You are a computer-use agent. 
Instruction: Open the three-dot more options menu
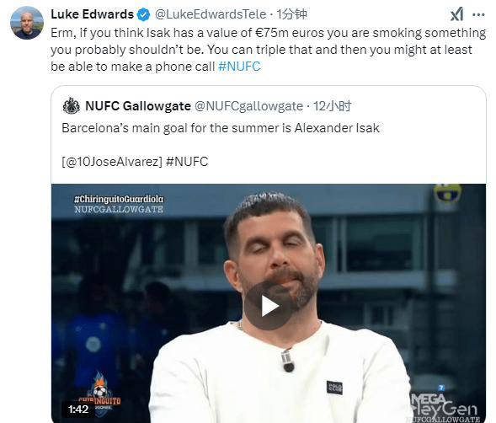(x=478, y=14)
